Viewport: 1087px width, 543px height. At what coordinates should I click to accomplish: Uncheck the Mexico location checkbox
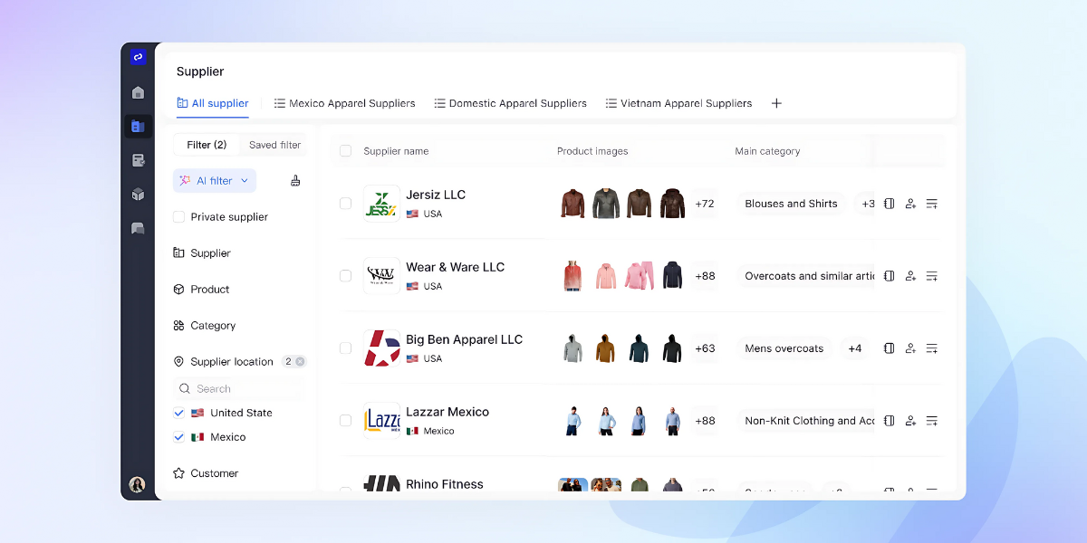click(x=178, y=437)
